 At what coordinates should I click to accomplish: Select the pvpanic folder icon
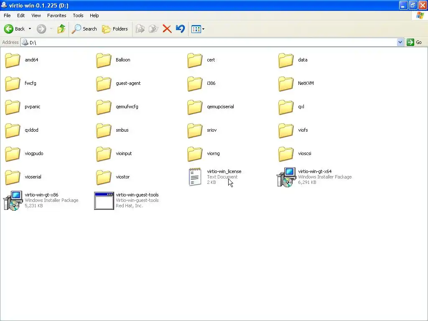point(13,107)
